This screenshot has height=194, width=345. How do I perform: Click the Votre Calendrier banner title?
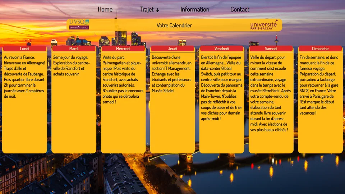pos(174,25)
